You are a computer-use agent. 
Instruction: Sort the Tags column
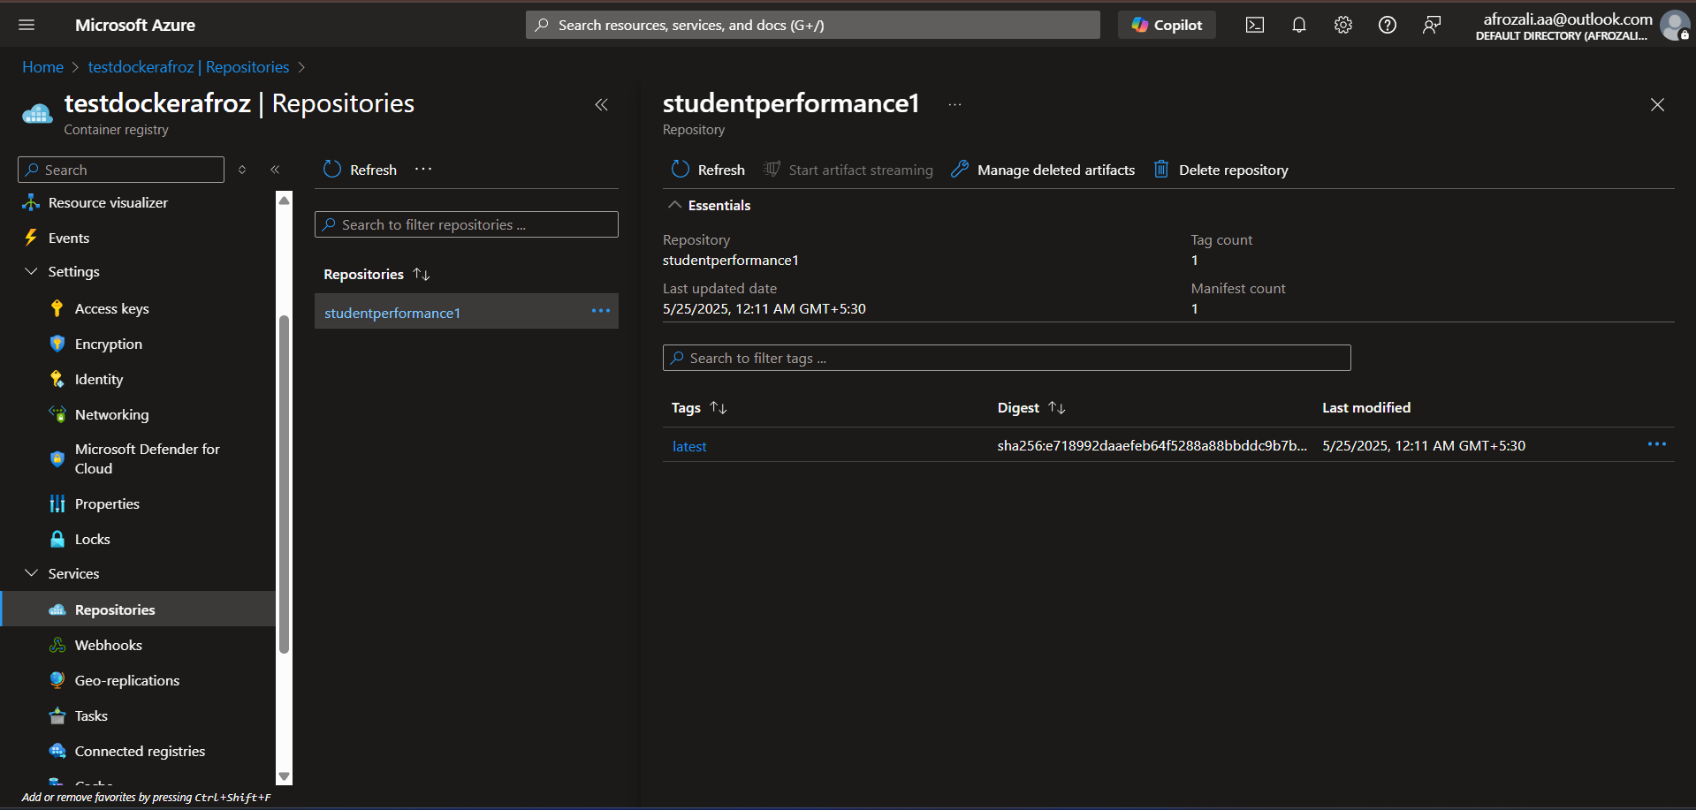719,408
